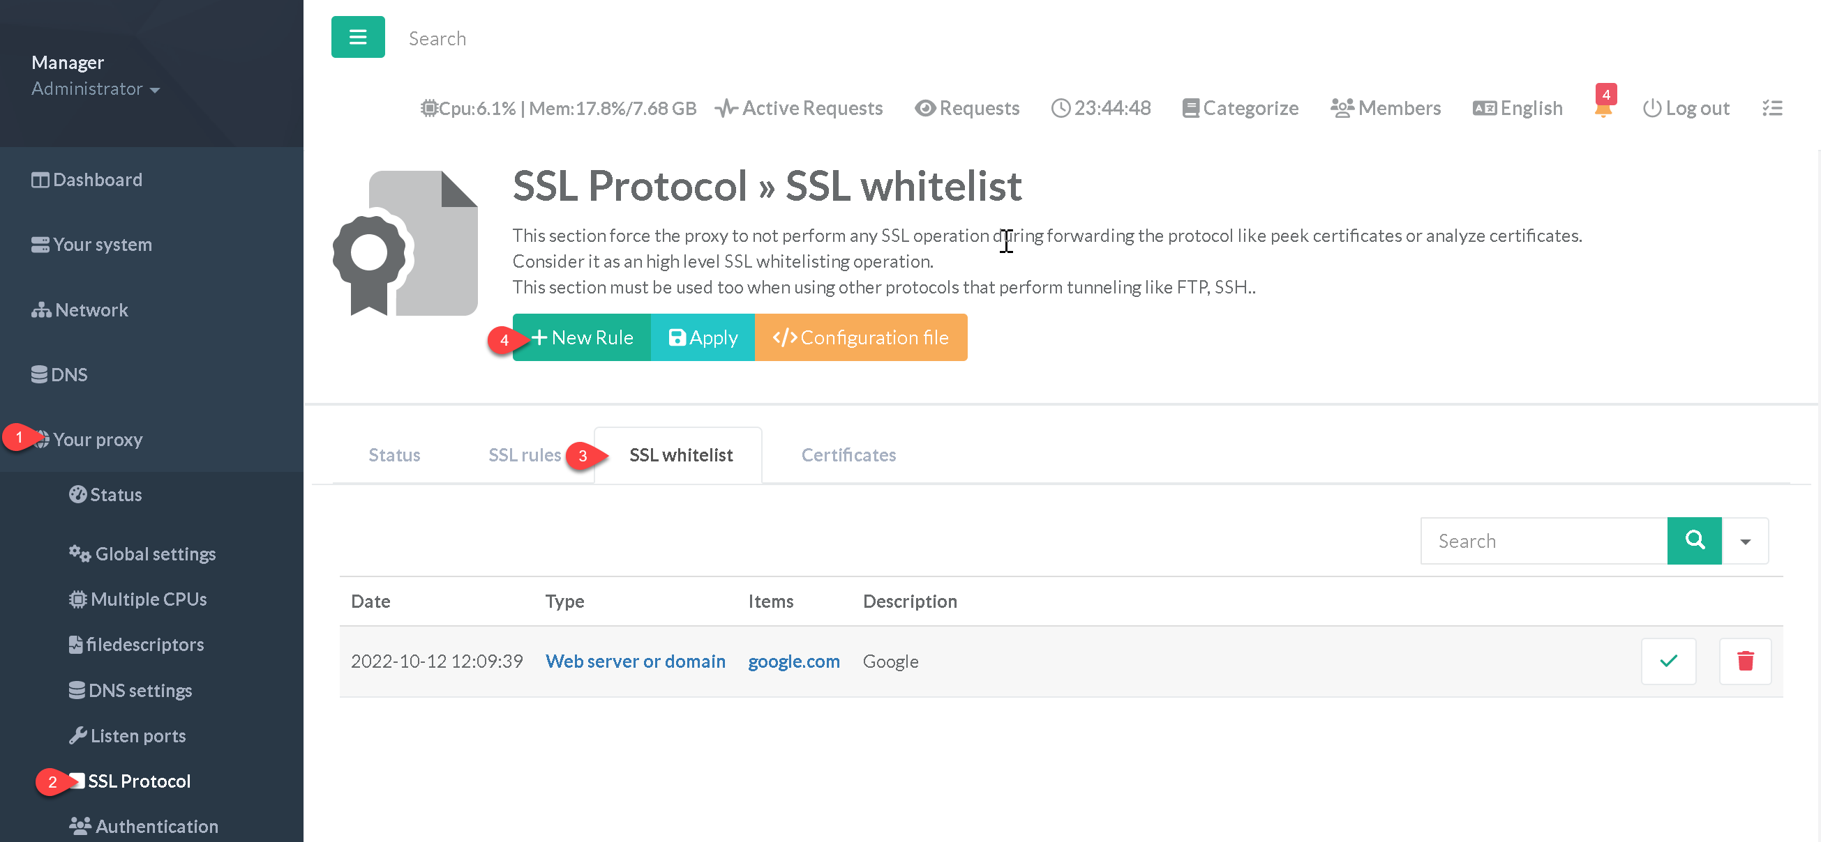Delete the google.com whitelist rule
Viewport: 1821px width, 842px height.
[x=1745, y=661]
